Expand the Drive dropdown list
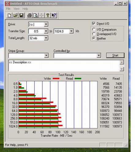Screen dimensions: 135x152 (46, 24)
